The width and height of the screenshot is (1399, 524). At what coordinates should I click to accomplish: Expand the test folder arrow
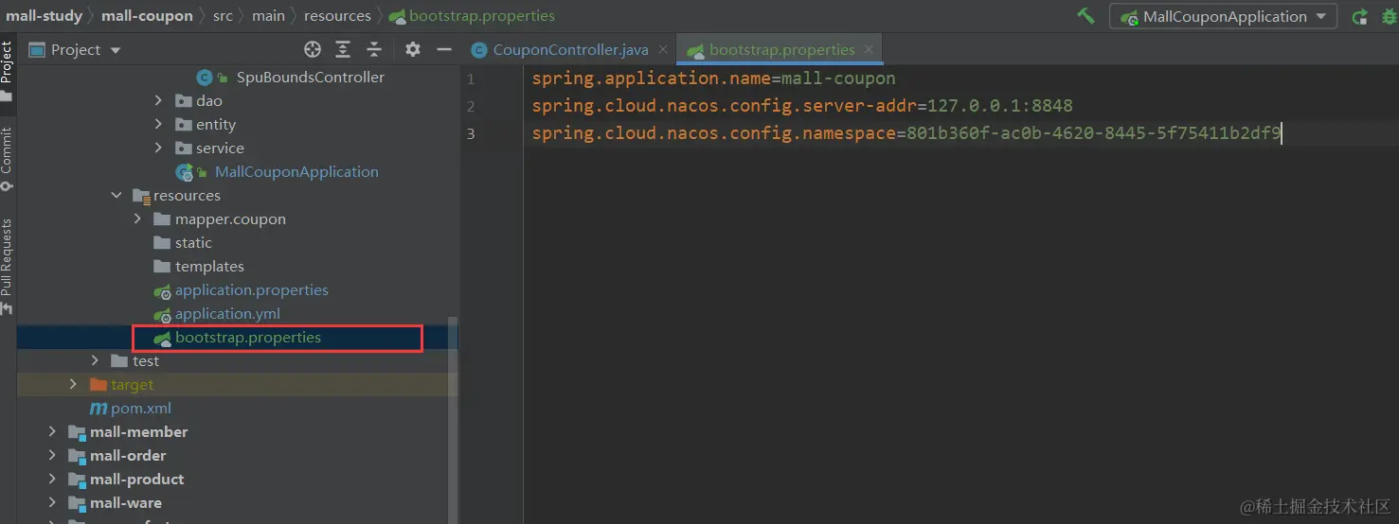[x=95, y=361]
